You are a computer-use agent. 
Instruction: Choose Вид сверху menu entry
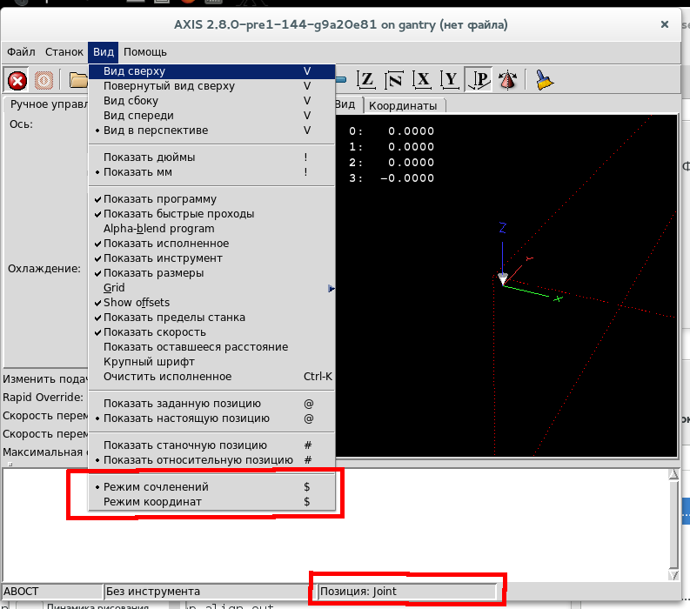pos(211,71)
